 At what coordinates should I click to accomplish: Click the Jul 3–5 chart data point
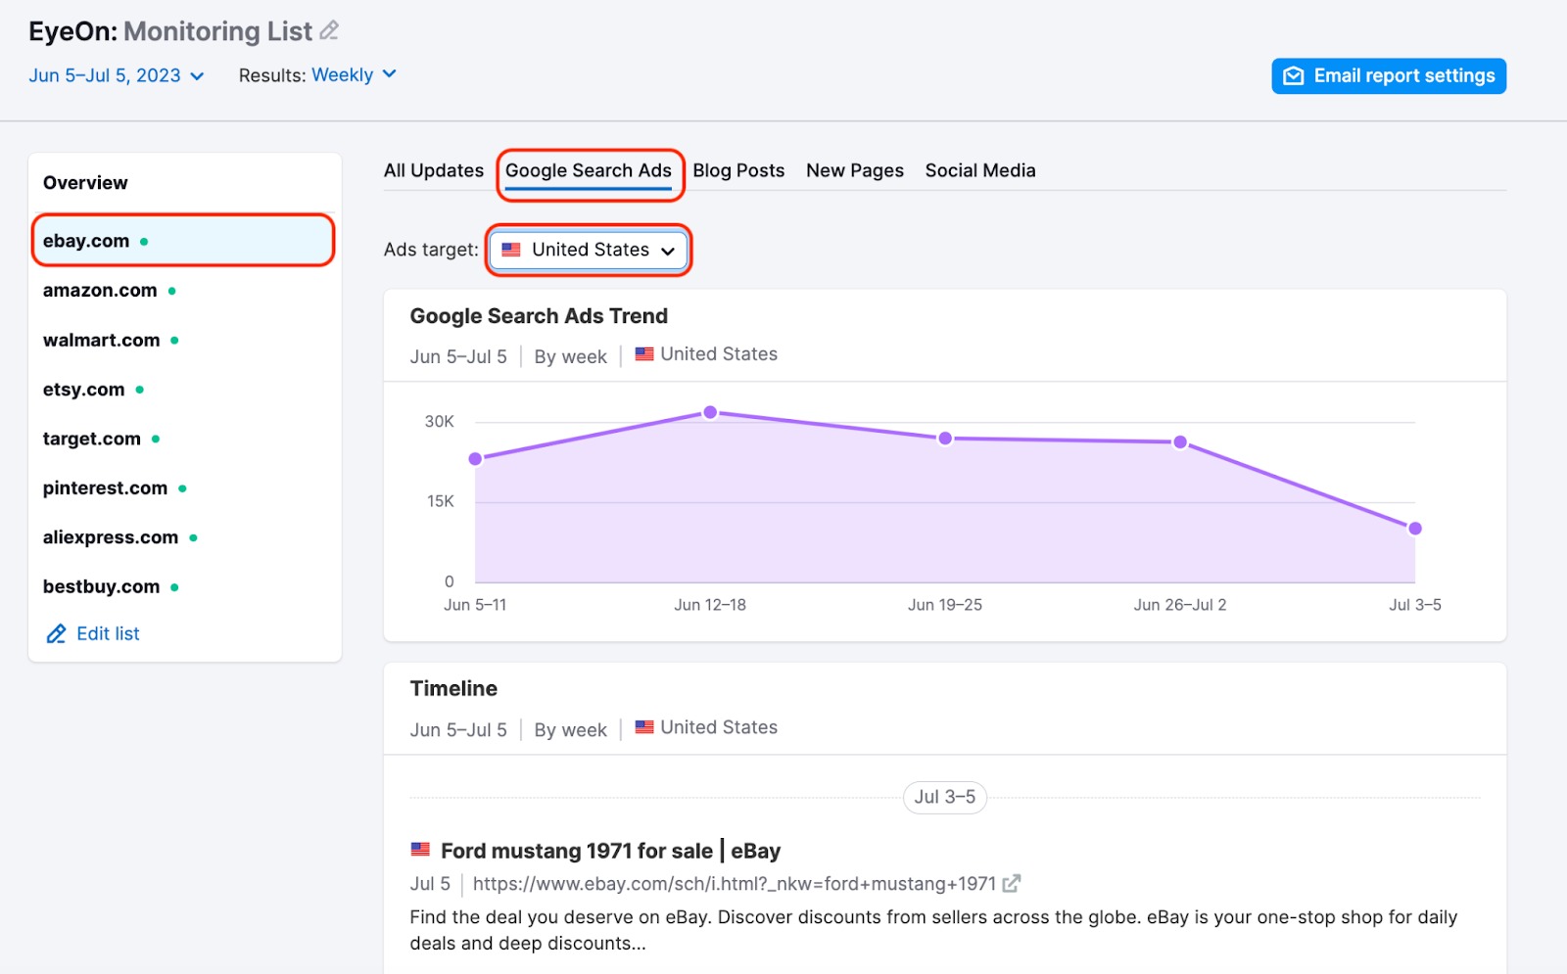coord(1414,529)
